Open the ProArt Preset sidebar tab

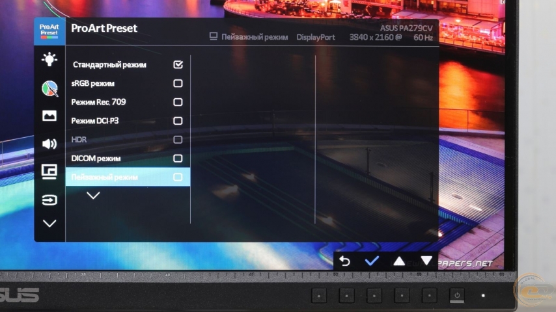49,31
